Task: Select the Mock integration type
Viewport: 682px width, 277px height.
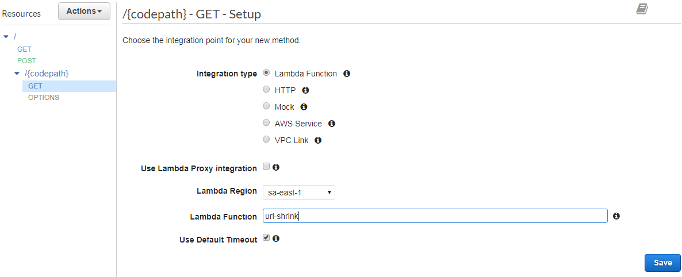Action: coord(266,106)
